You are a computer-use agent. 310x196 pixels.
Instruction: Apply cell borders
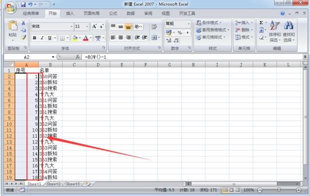point(62,38)
